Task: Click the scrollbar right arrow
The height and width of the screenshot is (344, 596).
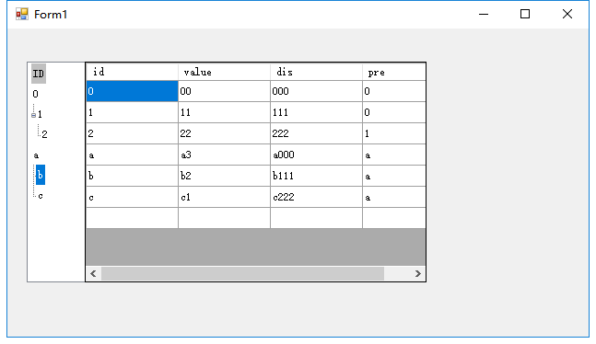Action: pyautogui.click(x=417, y=273)
